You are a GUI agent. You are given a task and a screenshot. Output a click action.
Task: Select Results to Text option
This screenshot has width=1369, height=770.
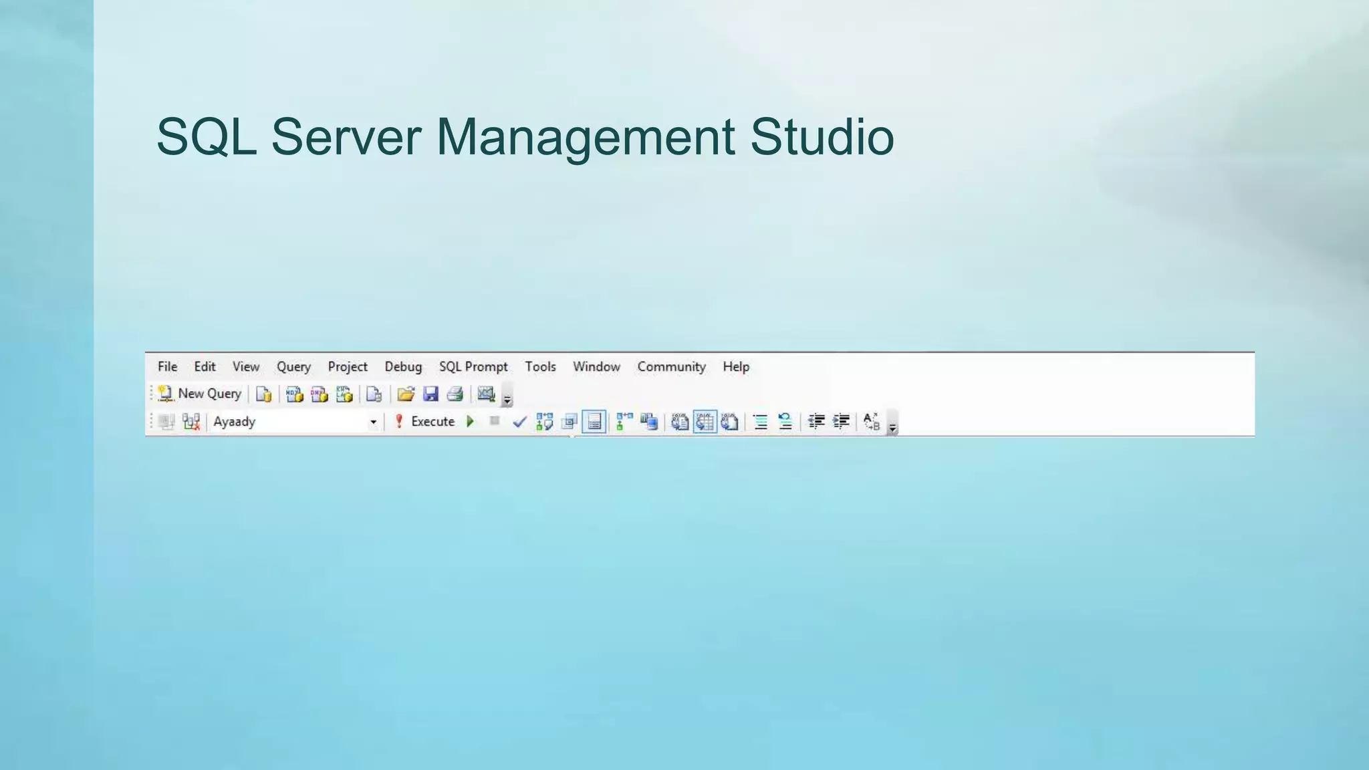(680, 422)
